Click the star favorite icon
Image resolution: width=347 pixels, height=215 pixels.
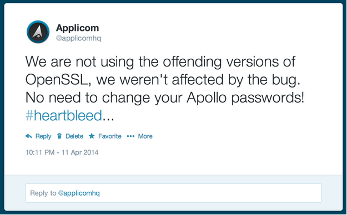[x=92, y=136]
